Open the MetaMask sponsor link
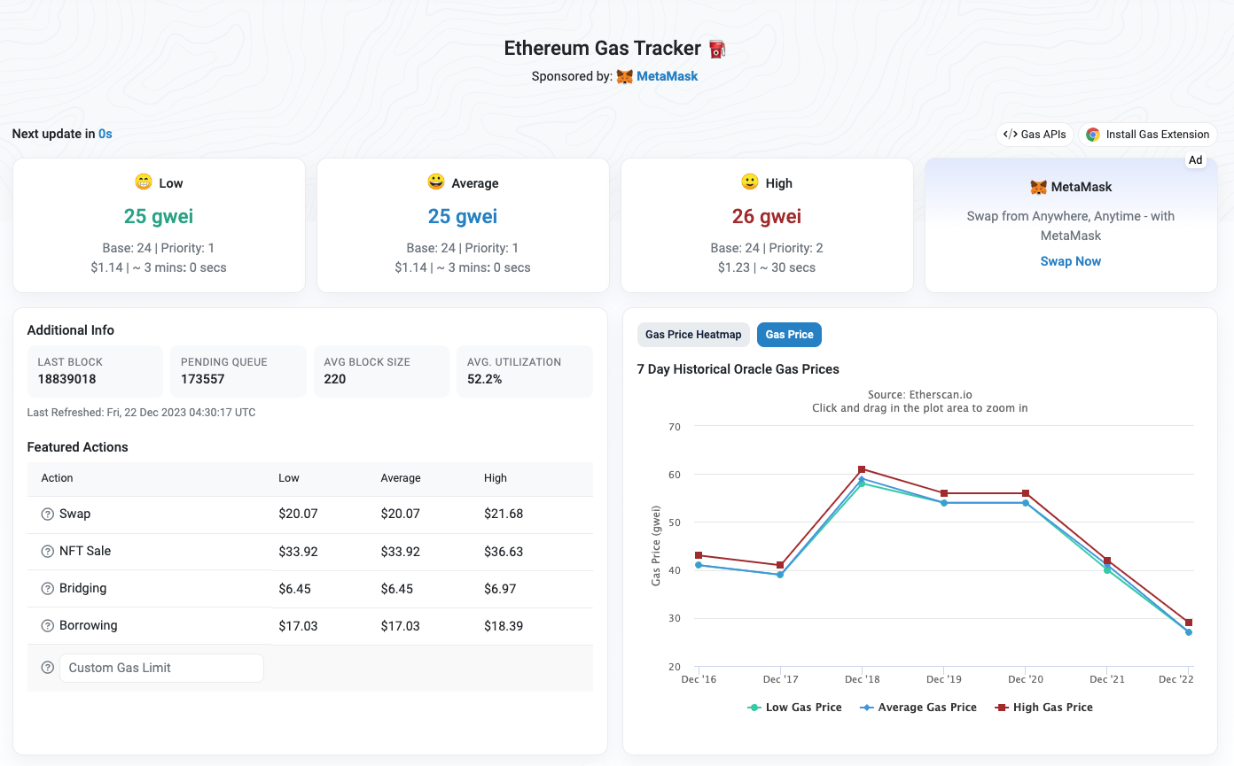The image size is (1234, 766). click(x=667, y=76)
